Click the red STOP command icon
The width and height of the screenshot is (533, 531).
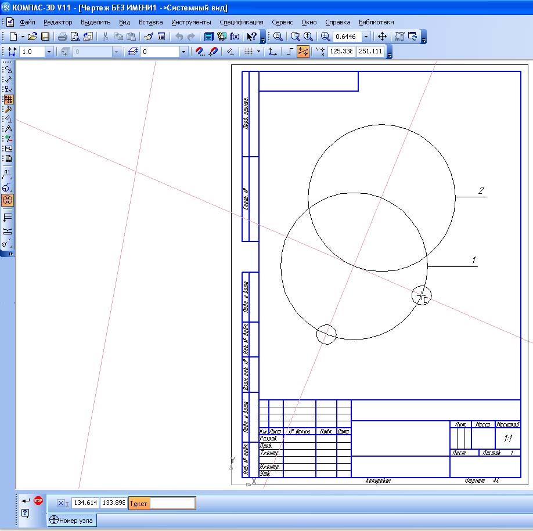pos(38,500)
